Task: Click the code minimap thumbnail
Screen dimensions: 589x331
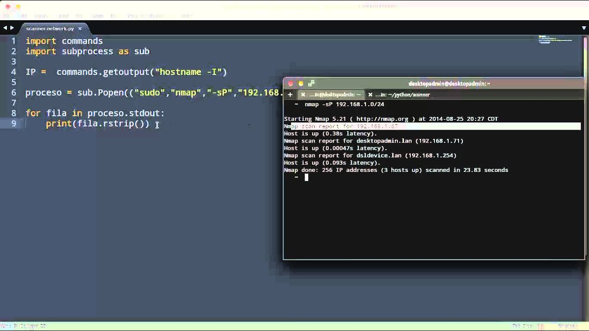Action: point(555,39)
